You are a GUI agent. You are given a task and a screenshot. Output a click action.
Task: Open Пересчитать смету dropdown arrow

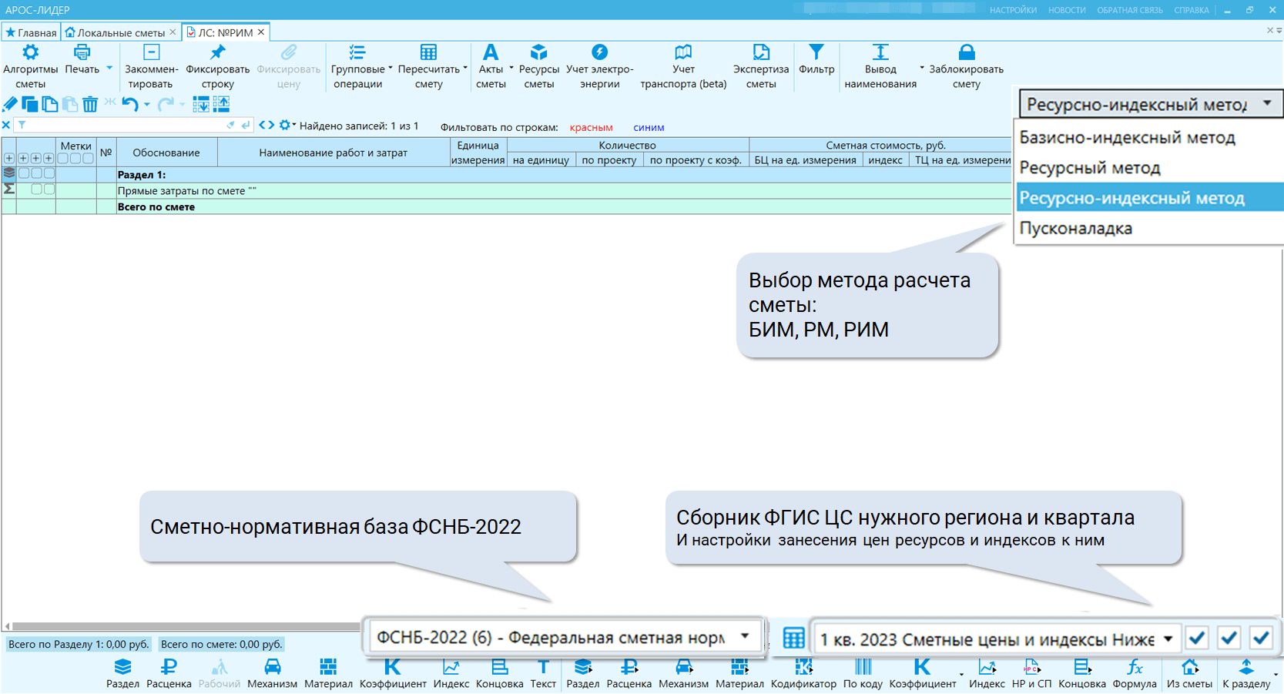click(x=465, y=68)
